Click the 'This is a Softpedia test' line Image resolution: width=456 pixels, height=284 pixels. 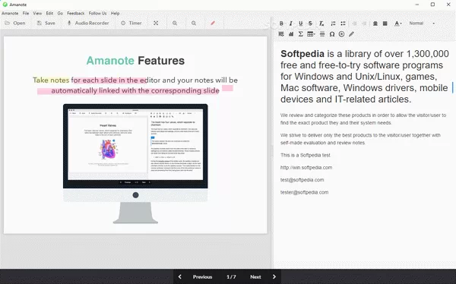point(306,155)
